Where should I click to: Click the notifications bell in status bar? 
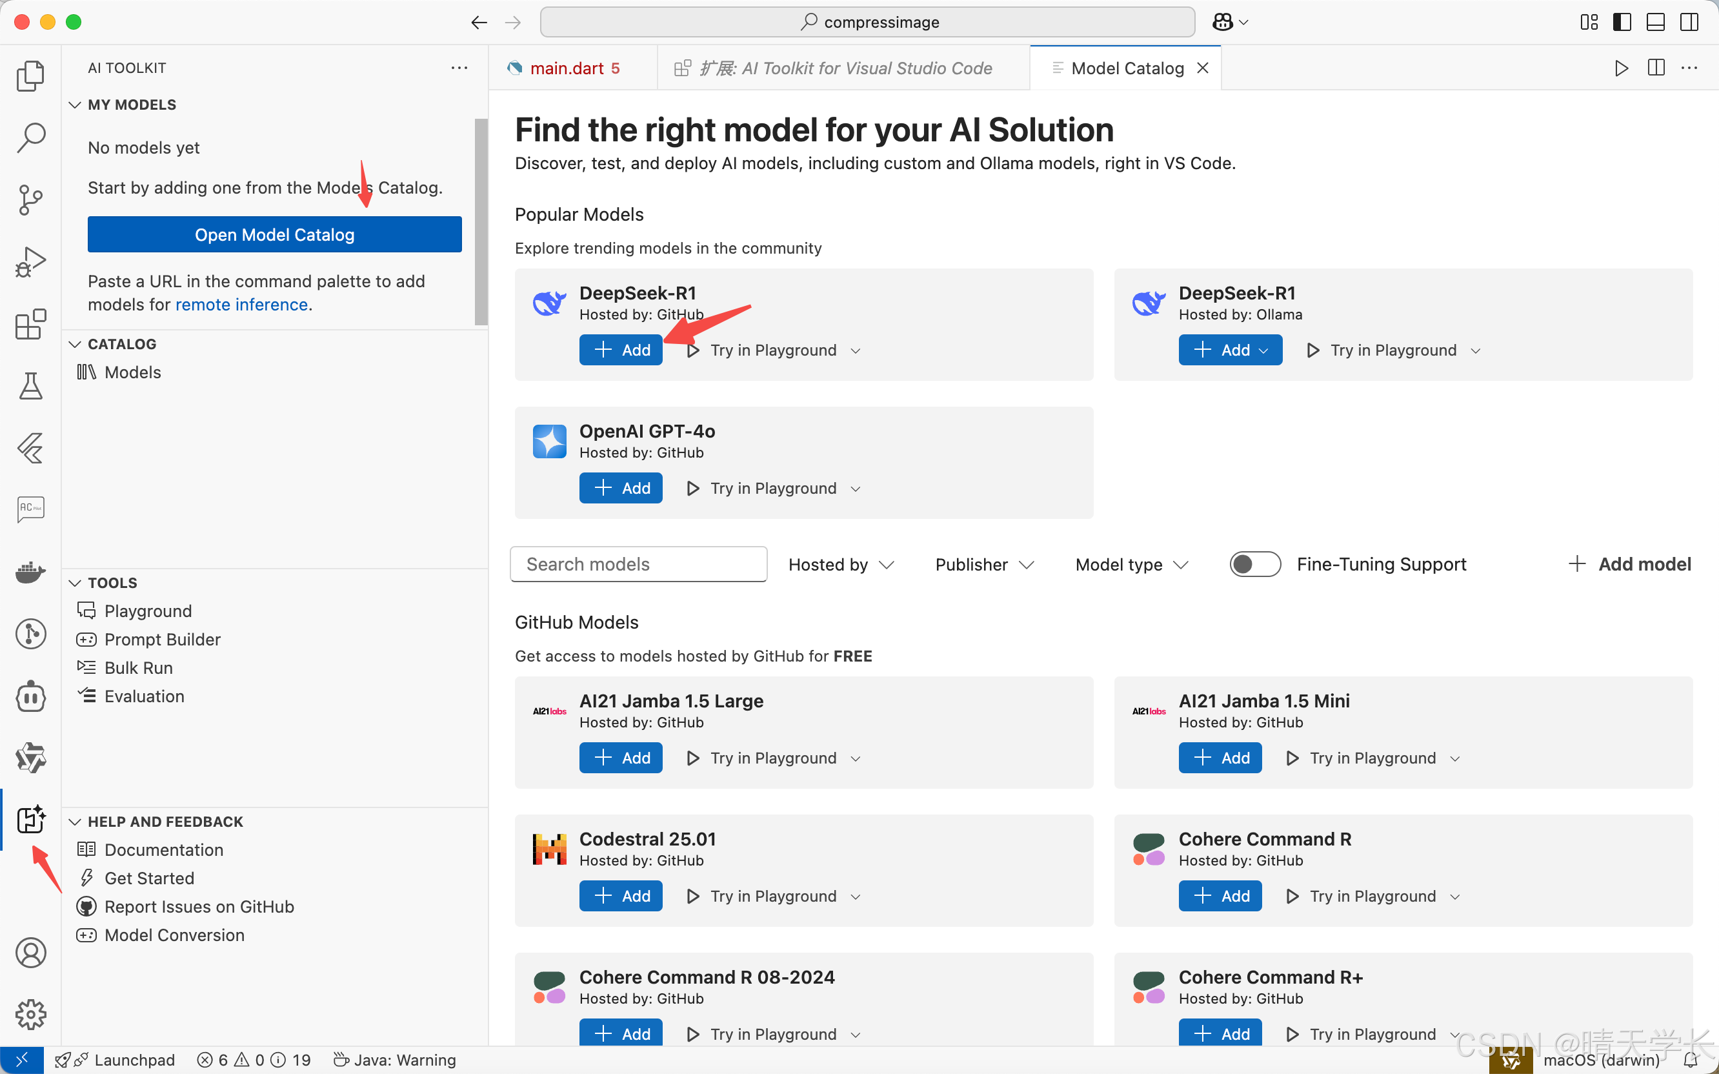point(1691,1060)
